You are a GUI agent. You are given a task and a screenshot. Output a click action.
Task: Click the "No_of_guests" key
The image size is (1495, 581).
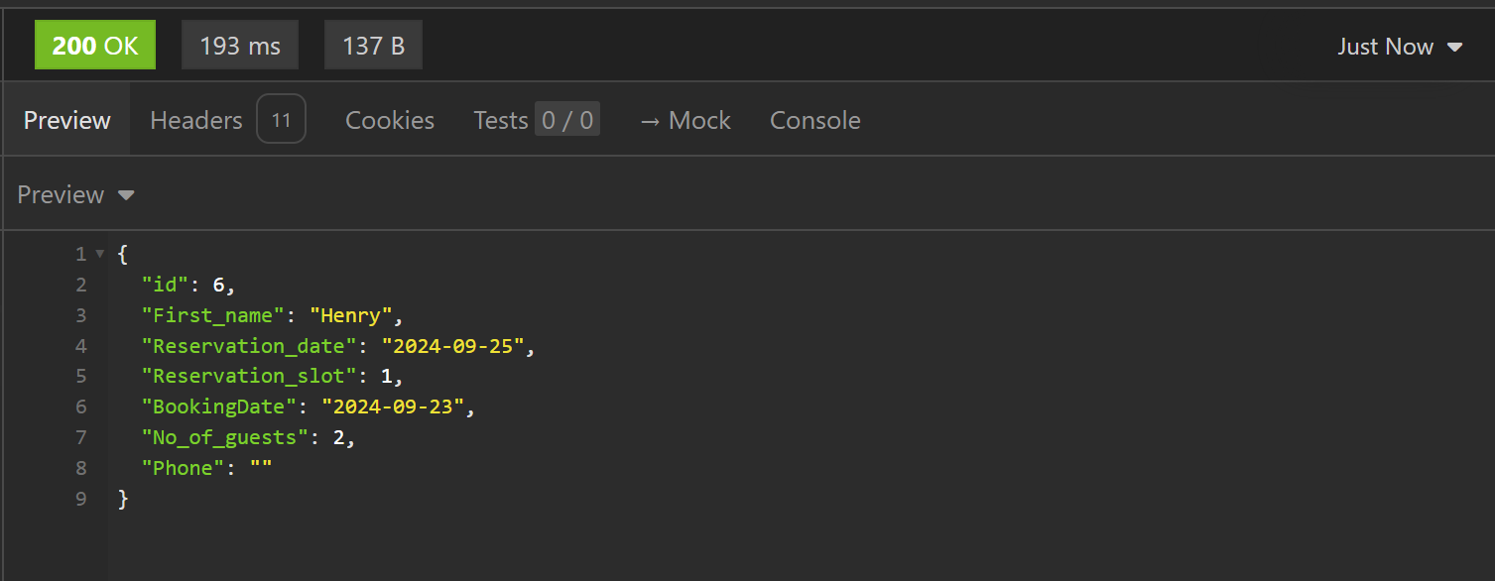pyautogui.click(x=226, y=437)
